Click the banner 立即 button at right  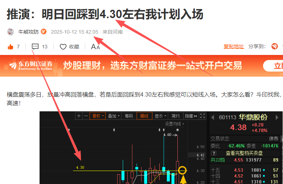click(x=273, y=66)
